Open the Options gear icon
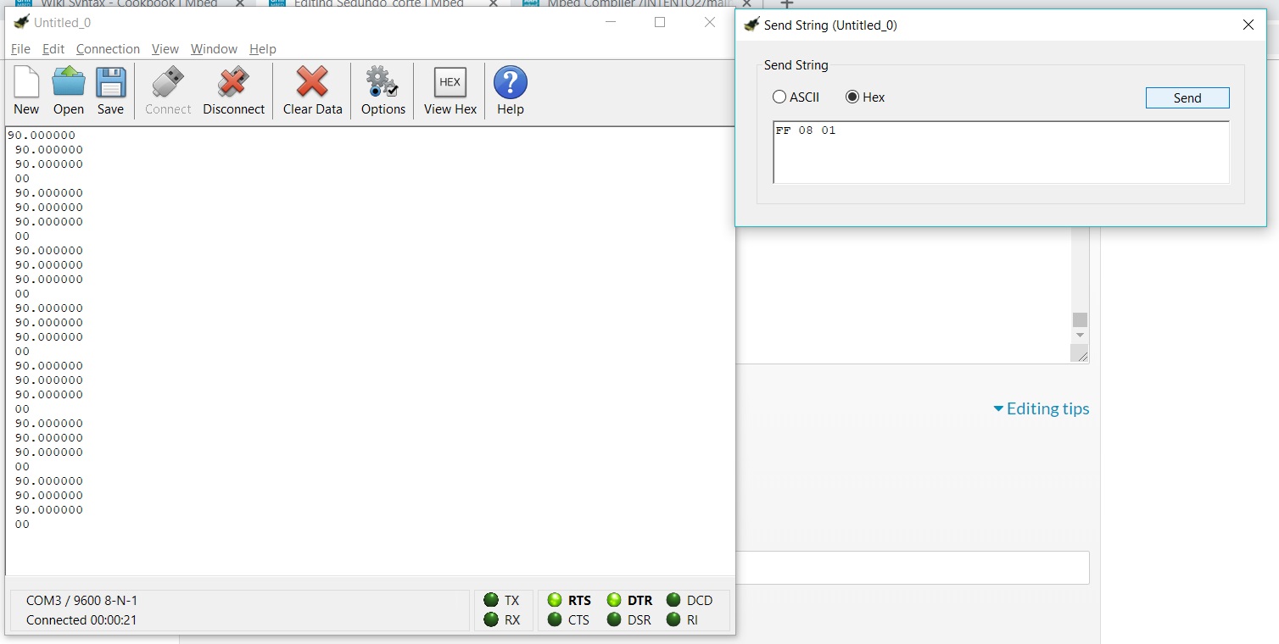The height and width of the screenshot is (644, 1279). click(x=383, y=91)
